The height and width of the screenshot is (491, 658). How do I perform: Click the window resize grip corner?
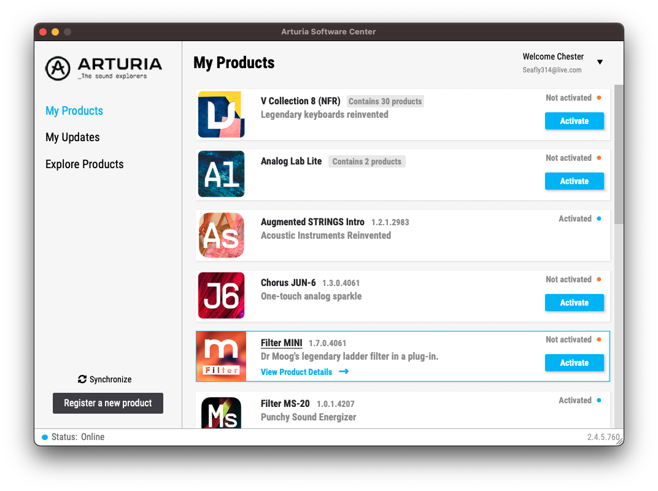[x=619, y=441]
